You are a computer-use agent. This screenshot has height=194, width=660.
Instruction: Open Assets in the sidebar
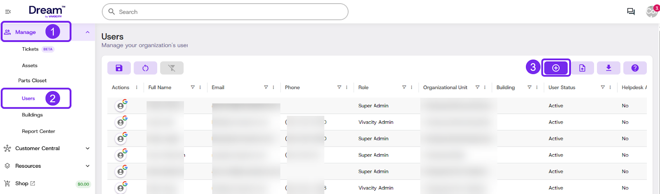30,65
